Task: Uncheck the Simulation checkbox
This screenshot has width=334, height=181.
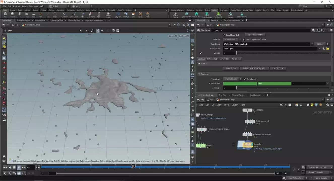Action: click(x=245, y=79)
